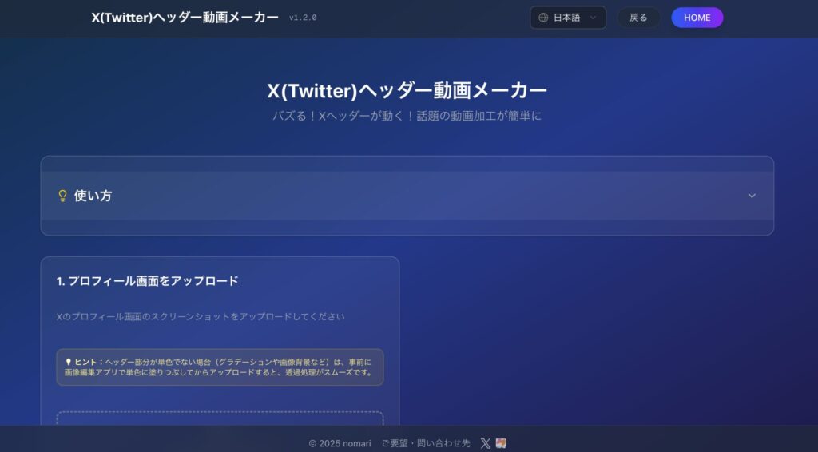Click the large page title X(Twitter)ヘッダー動画メーカー
The width and height of the screenshot is (818, 452).
tap(407, 90)
